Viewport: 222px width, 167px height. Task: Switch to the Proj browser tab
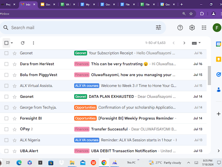point(8,5)
